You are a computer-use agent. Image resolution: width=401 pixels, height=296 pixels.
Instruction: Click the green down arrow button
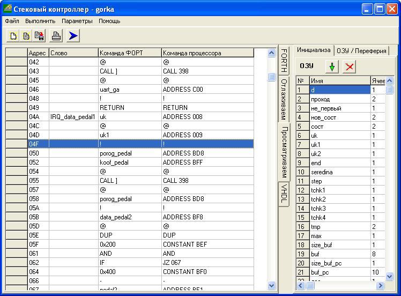coord(332,67)
